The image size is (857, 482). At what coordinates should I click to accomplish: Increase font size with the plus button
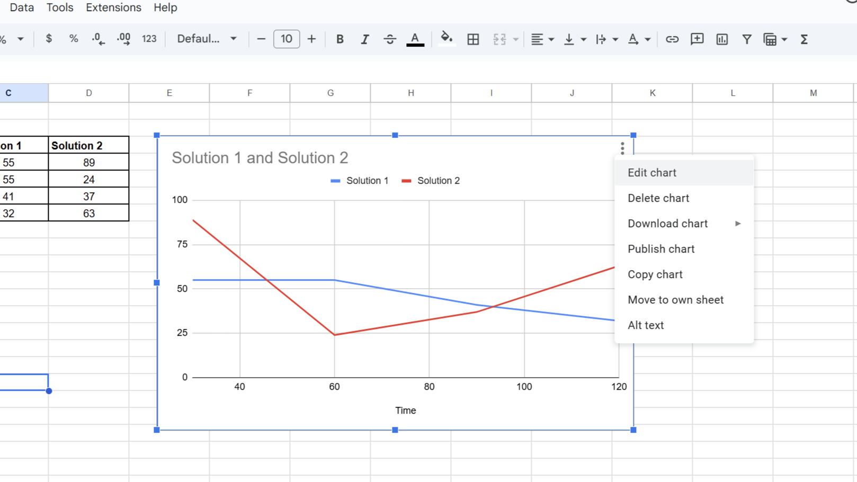pos(311,39)
